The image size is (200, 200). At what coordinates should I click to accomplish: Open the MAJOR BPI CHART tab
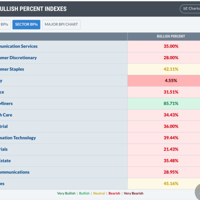[61, 24]
